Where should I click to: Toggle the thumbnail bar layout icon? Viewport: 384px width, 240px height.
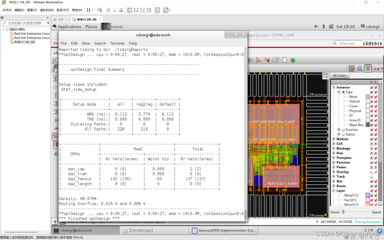(136, 10)
